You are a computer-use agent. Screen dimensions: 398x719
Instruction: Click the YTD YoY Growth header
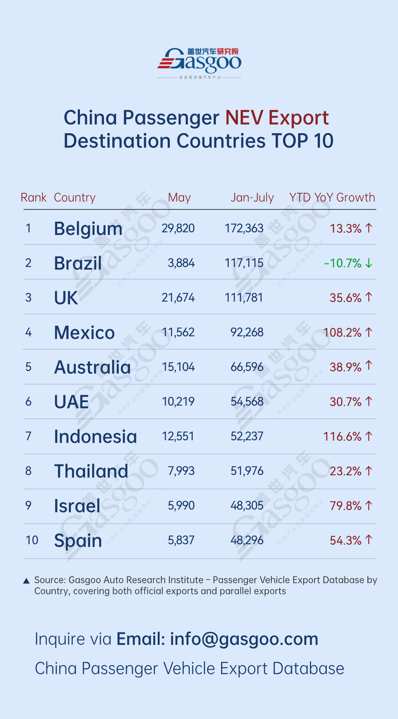(332, 198)
